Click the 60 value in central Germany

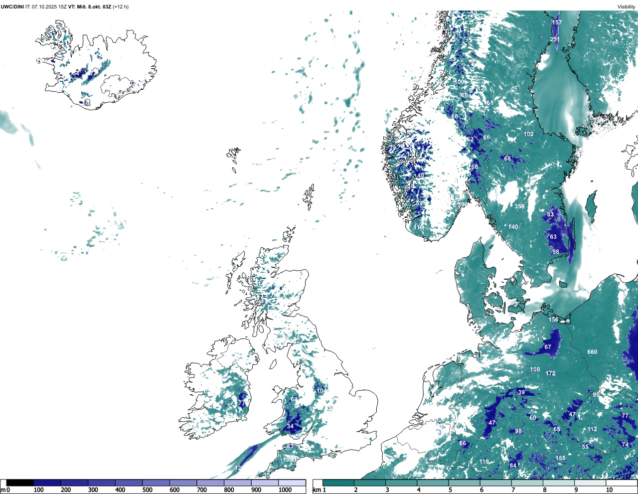pos(533,418)
